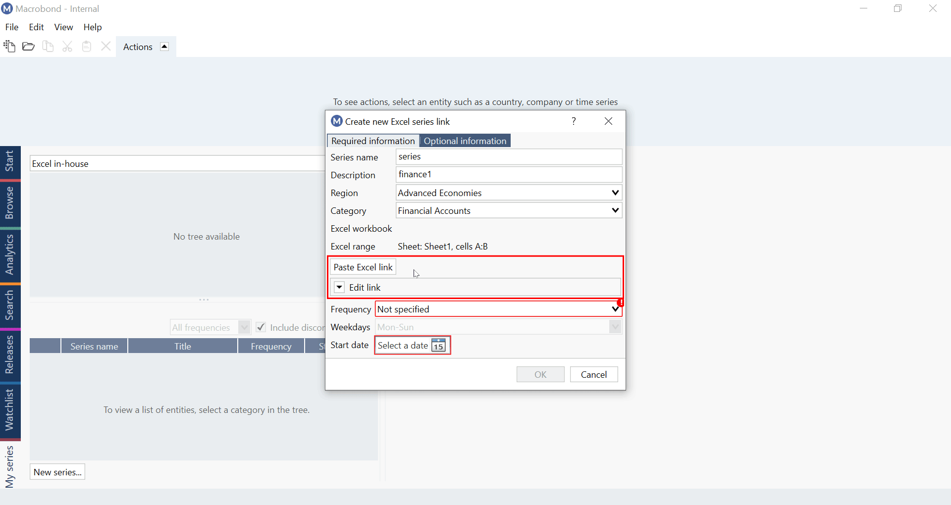951x505 pixels.
Task: Open the File menu
Action: click(12, 27)
